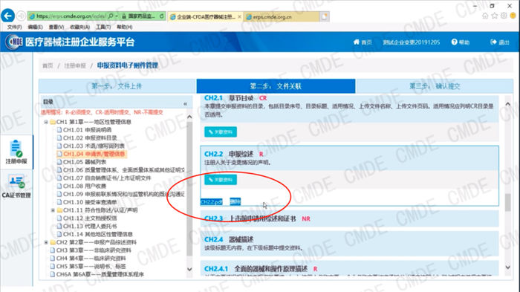Image resolution: width=520 pixels, height=292 pixels.
Task: Open the CH2.2.pdf file link
Action: click(x=211, y=202)
